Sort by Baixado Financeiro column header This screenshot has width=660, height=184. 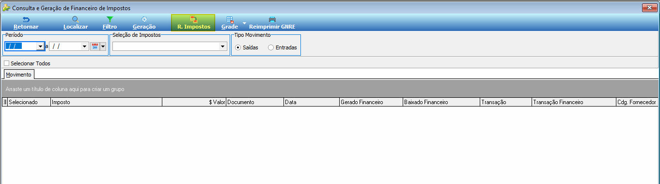tap(441, 102)
